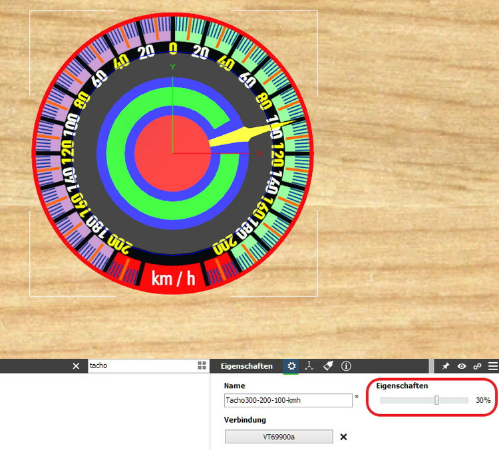Select the gear settings tab icon
499x450 pixels.
291,366
